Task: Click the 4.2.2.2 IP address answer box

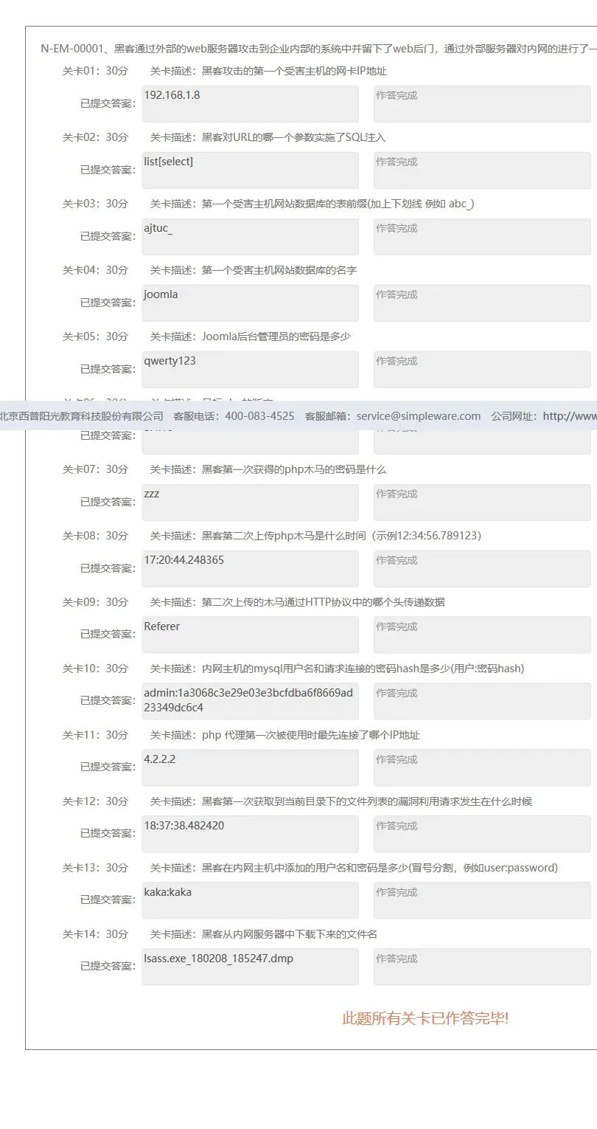Action: click(250, 767)
